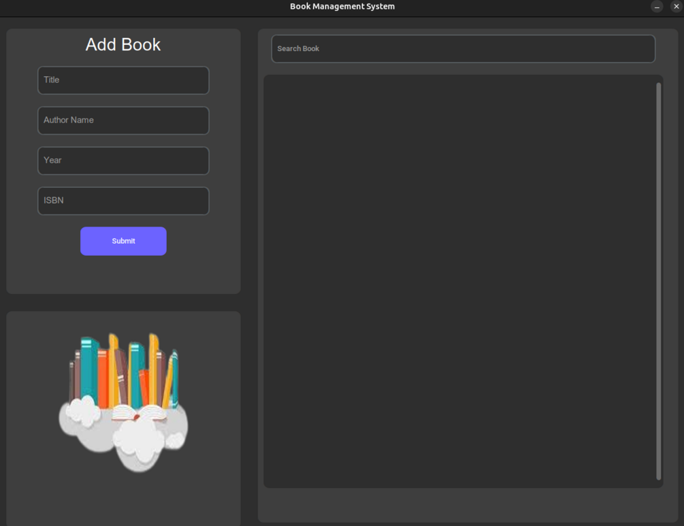This screenshot has height=526, width=684.
Task: Select the minimize icon on the title bar
Action: click(657, 7)
